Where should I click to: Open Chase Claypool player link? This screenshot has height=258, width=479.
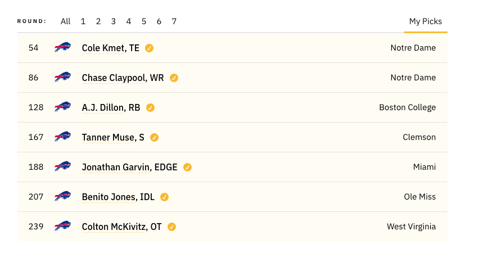[123, 78]
